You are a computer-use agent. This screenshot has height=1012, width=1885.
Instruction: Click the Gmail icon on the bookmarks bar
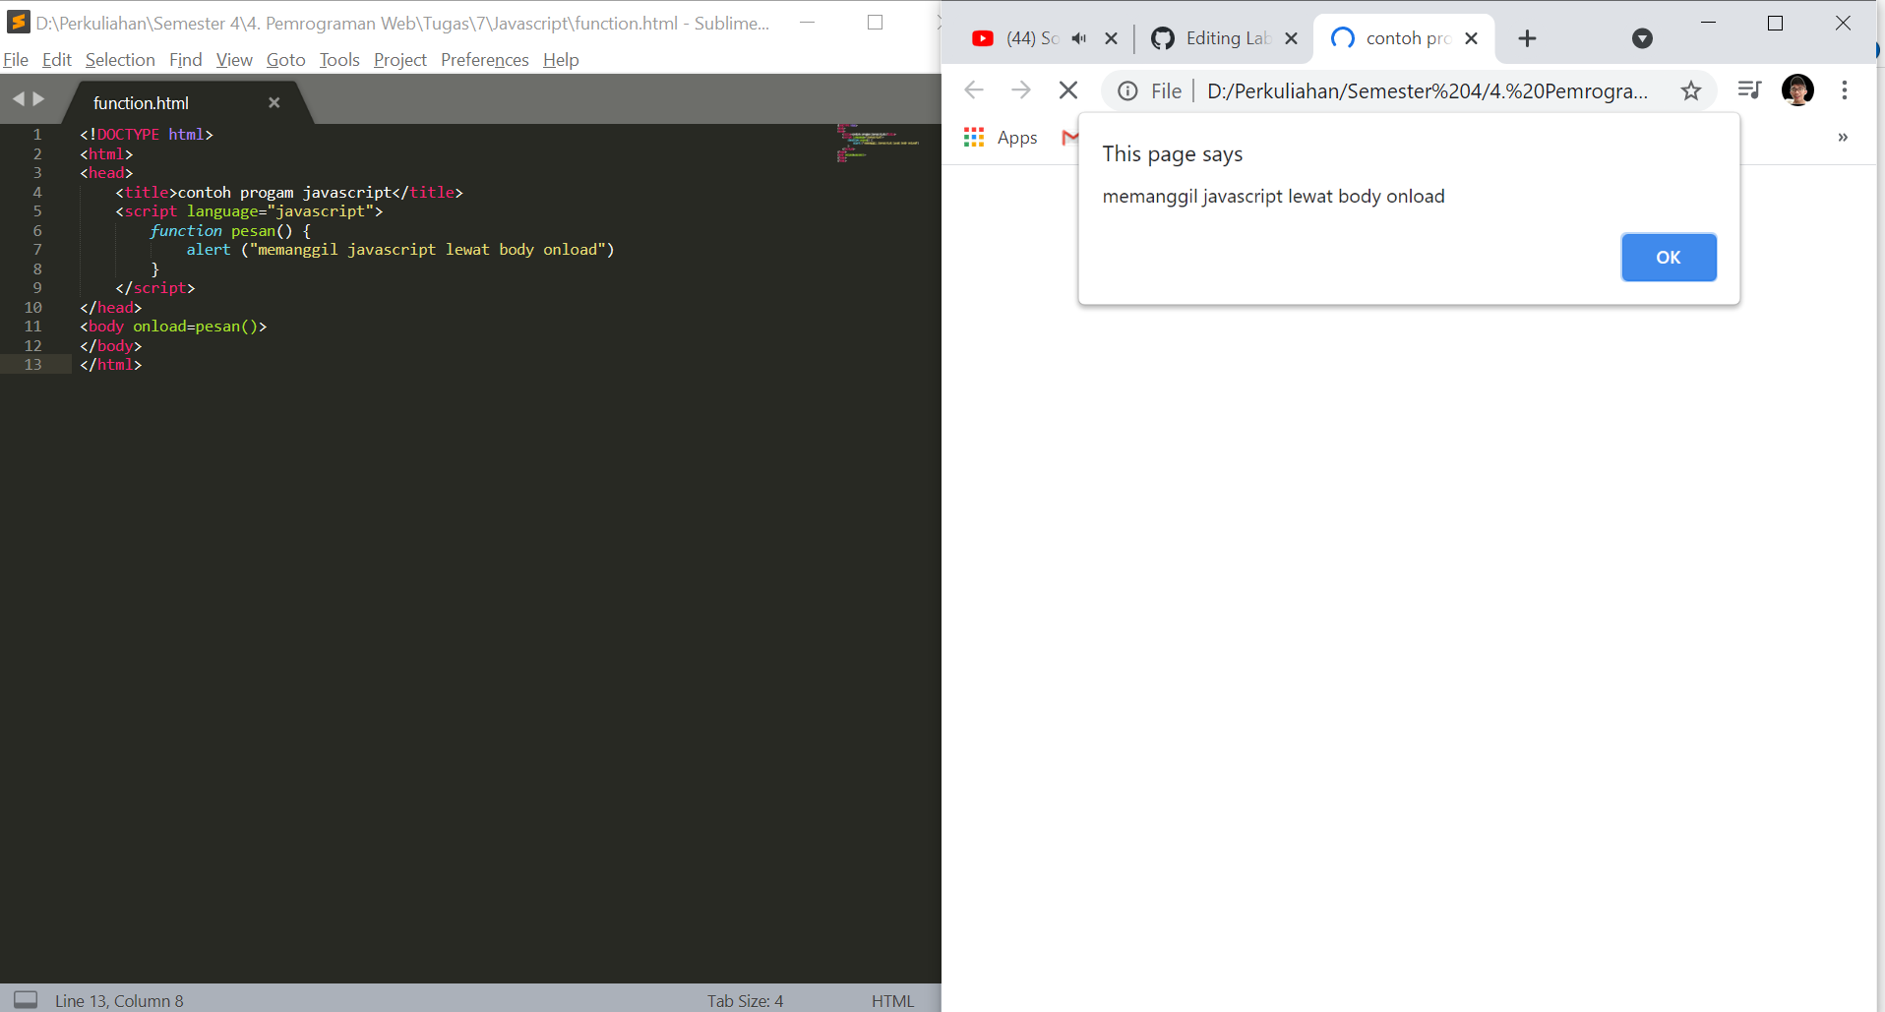(1071, 138)
